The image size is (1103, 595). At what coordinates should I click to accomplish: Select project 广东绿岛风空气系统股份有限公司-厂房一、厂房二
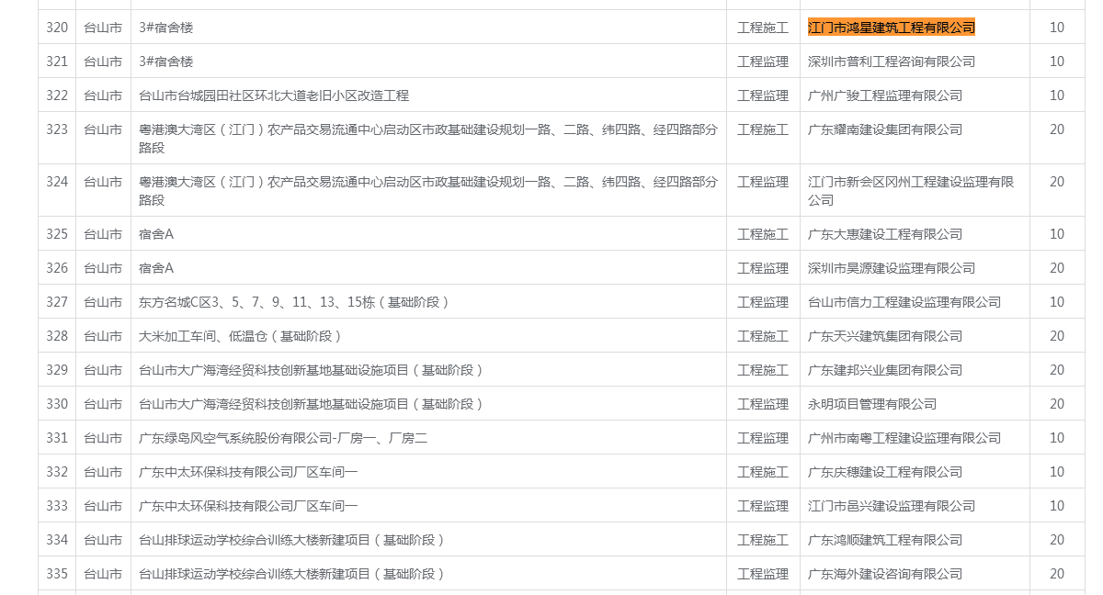pyautogui.click(x=283, y=438)
